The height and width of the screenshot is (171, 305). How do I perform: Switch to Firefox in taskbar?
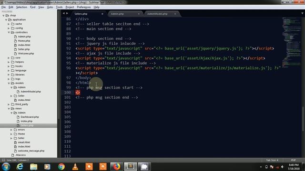pos(116,167)
